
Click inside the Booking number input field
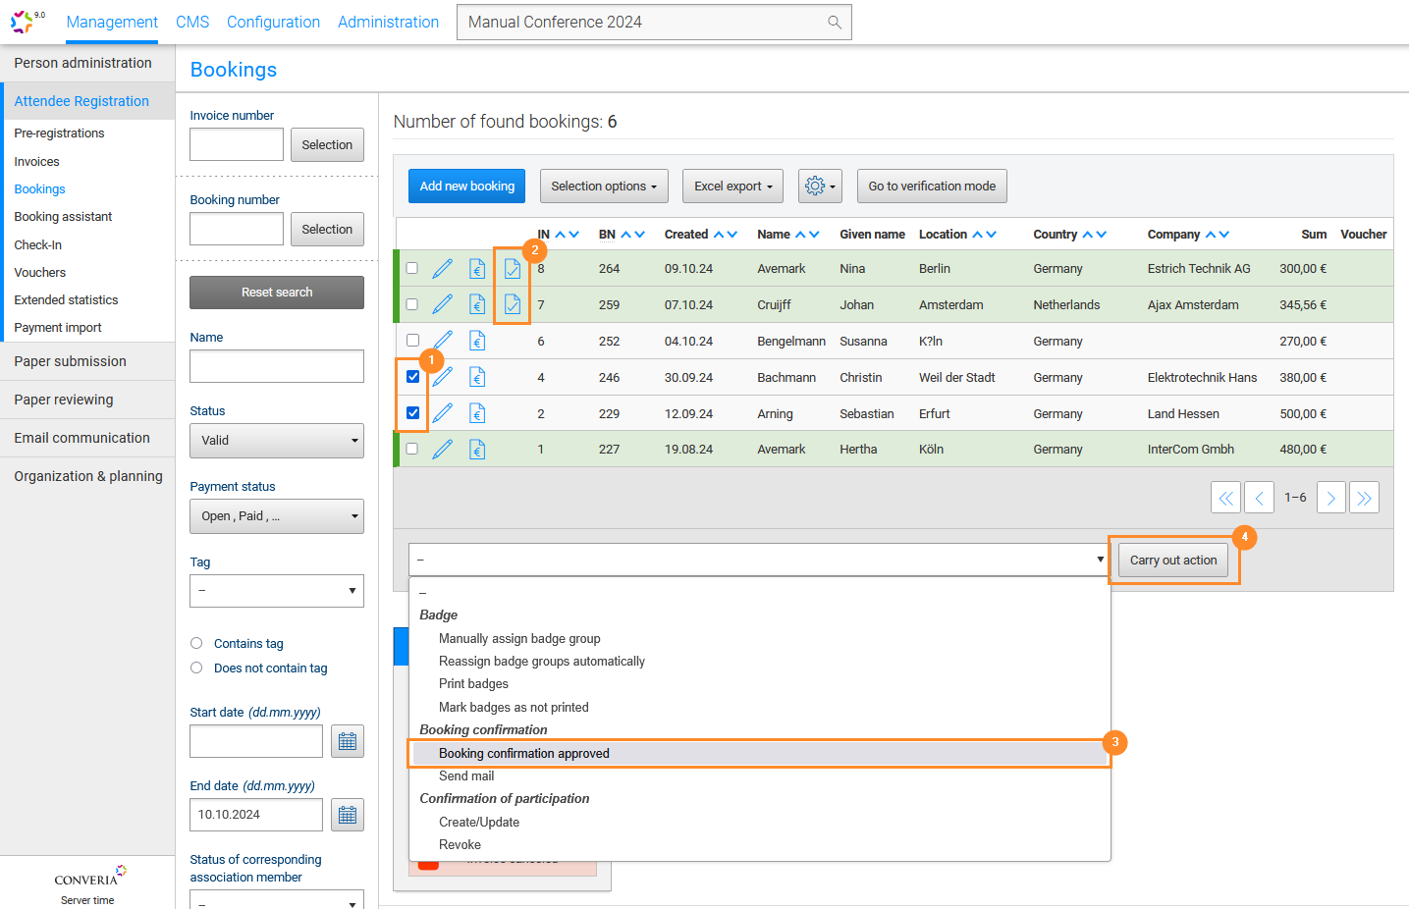click(x=236, y=228)
